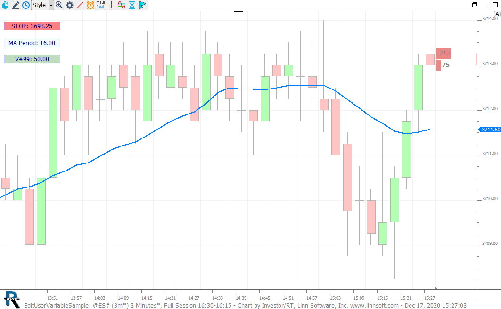Click the 15:03 time axis label
501x309 pixels.
335,298
